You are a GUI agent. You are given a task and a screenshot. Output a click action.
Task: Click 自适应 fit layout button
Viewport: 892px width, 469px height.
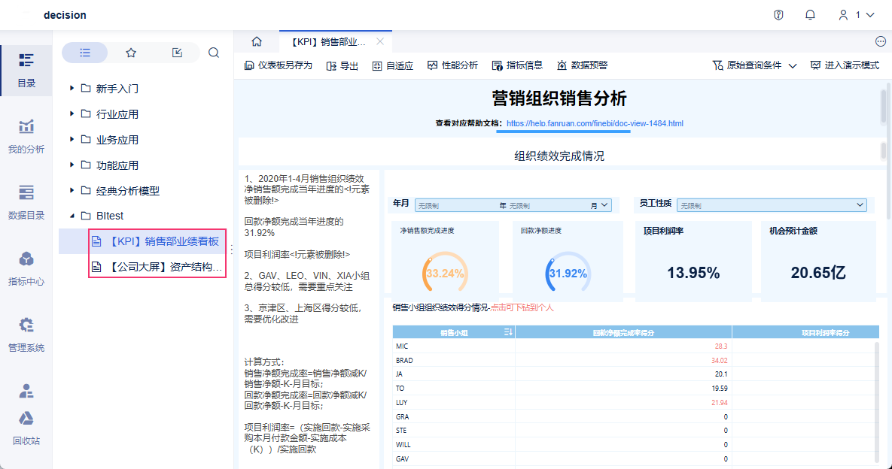(392, 66)
